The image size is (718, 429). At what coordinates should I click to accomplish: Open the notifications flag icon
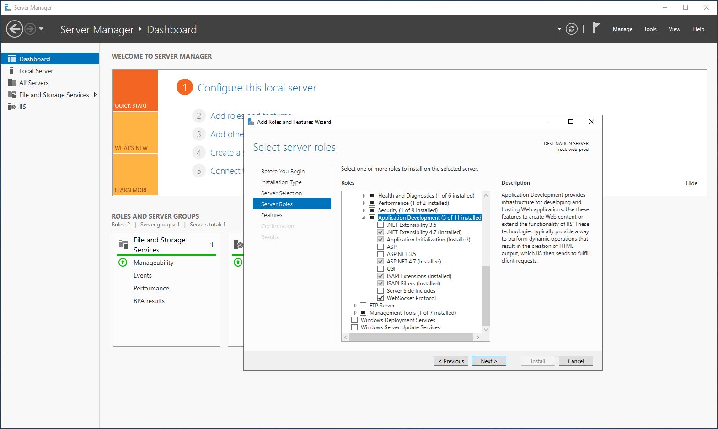596,28
